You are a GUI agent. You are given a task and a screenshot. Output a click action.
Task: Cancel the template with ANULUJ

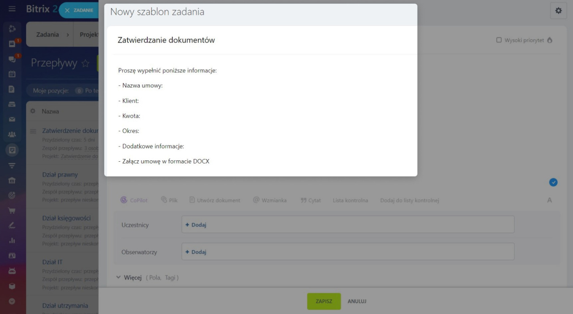(x=357, y=301)
